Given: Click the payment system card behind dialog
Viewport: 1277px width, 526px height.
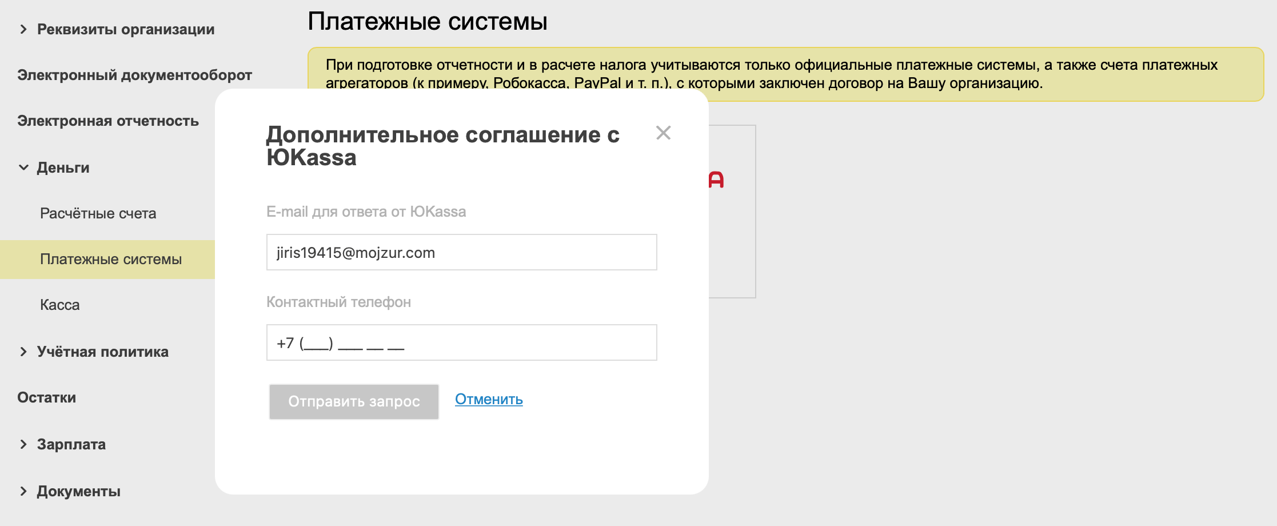Looking at the screenshot, I should (732, 229).
